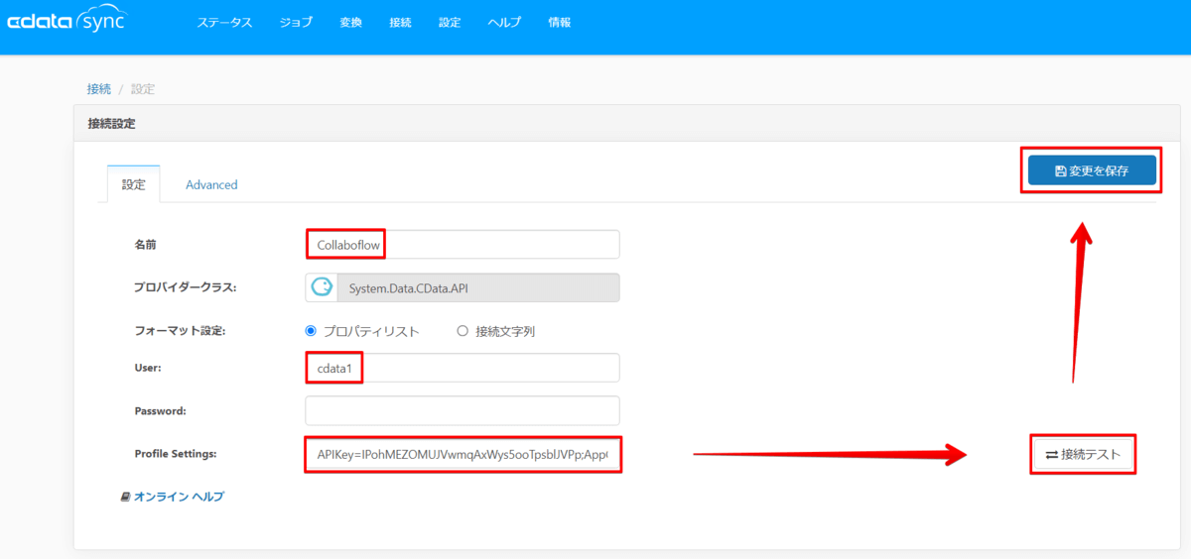
Task: Run the 接続テスト connection test
Action: (1083, 455)
